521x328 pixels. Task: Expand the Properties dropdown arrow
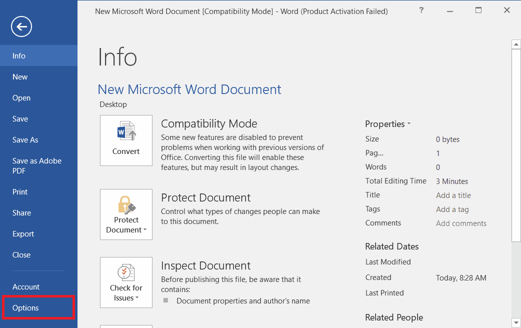click(409, 123)
